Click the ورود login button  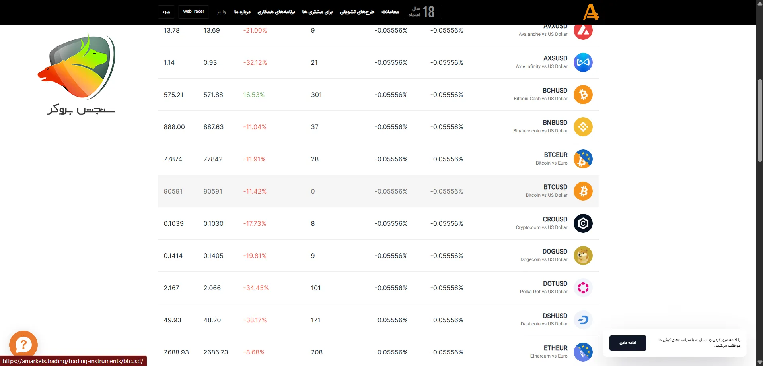click(166, 12)
